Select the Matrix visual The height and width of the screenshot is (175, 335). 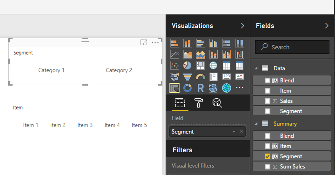tap(240, 66)
